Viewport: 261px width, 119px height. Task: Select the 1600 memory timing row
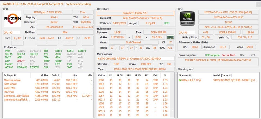134,80
